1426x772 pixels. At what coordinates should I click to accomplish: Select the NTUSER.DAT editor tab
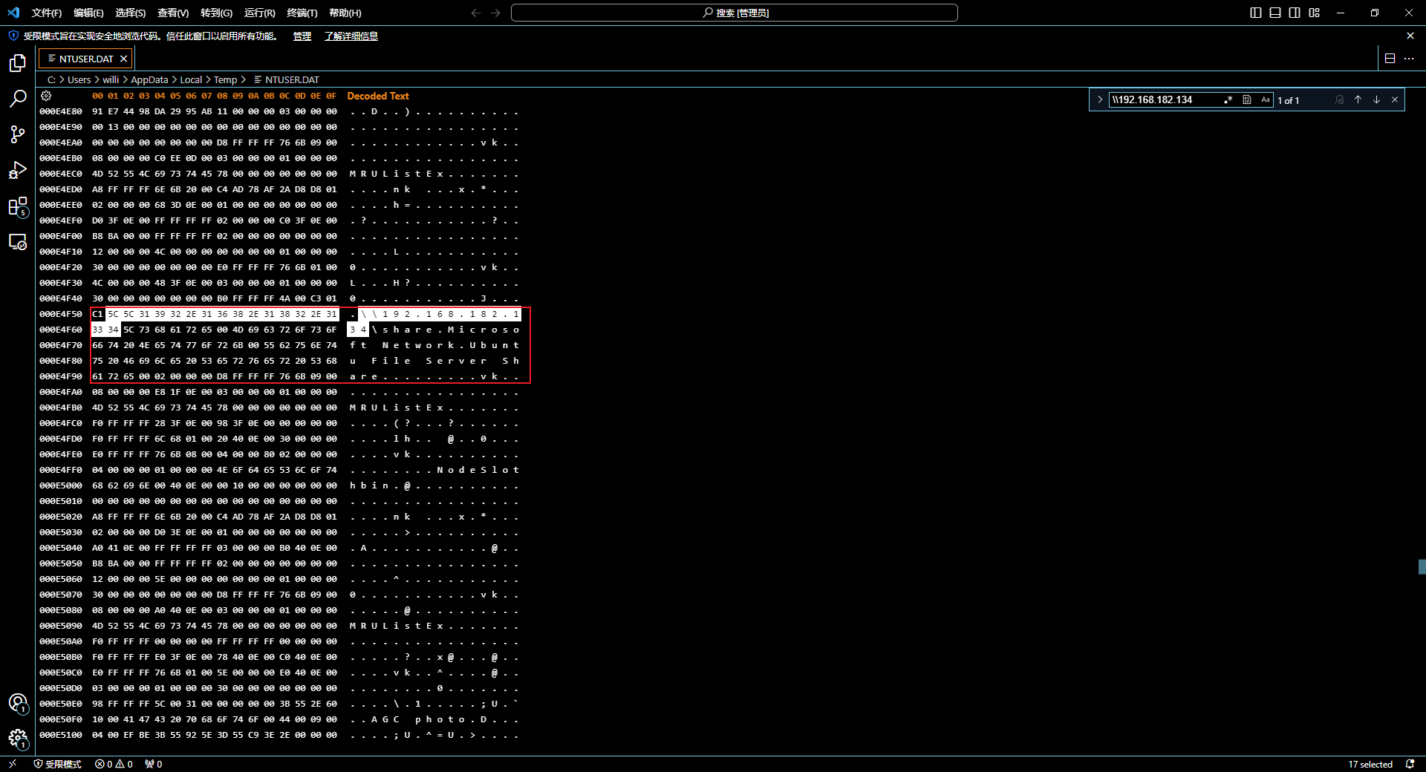click(x=85, y=59)
